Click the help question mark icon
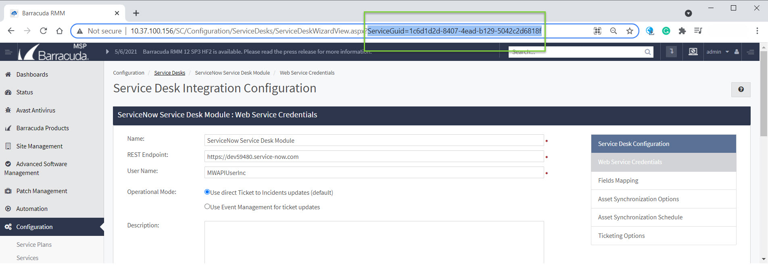 point(741,90)
